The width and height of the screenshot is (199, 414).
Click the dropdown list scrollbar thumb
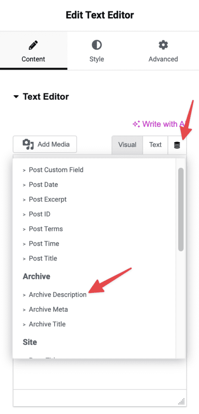181,210
